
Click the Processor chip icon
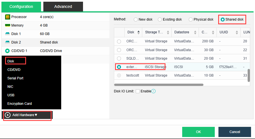pyautogui.click(x=7, y=17)
